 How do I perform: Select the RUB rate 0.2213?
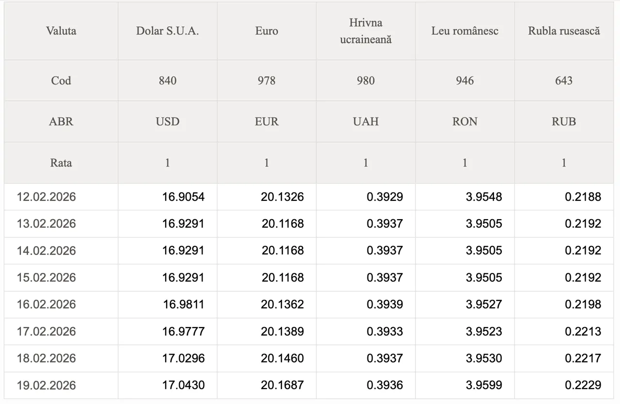tap(583, 331)
